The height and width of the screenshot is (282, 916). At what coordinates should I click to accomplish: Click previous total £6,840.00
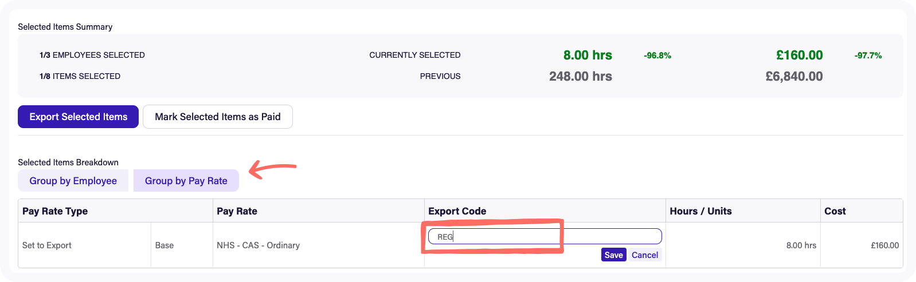(794, 76)
